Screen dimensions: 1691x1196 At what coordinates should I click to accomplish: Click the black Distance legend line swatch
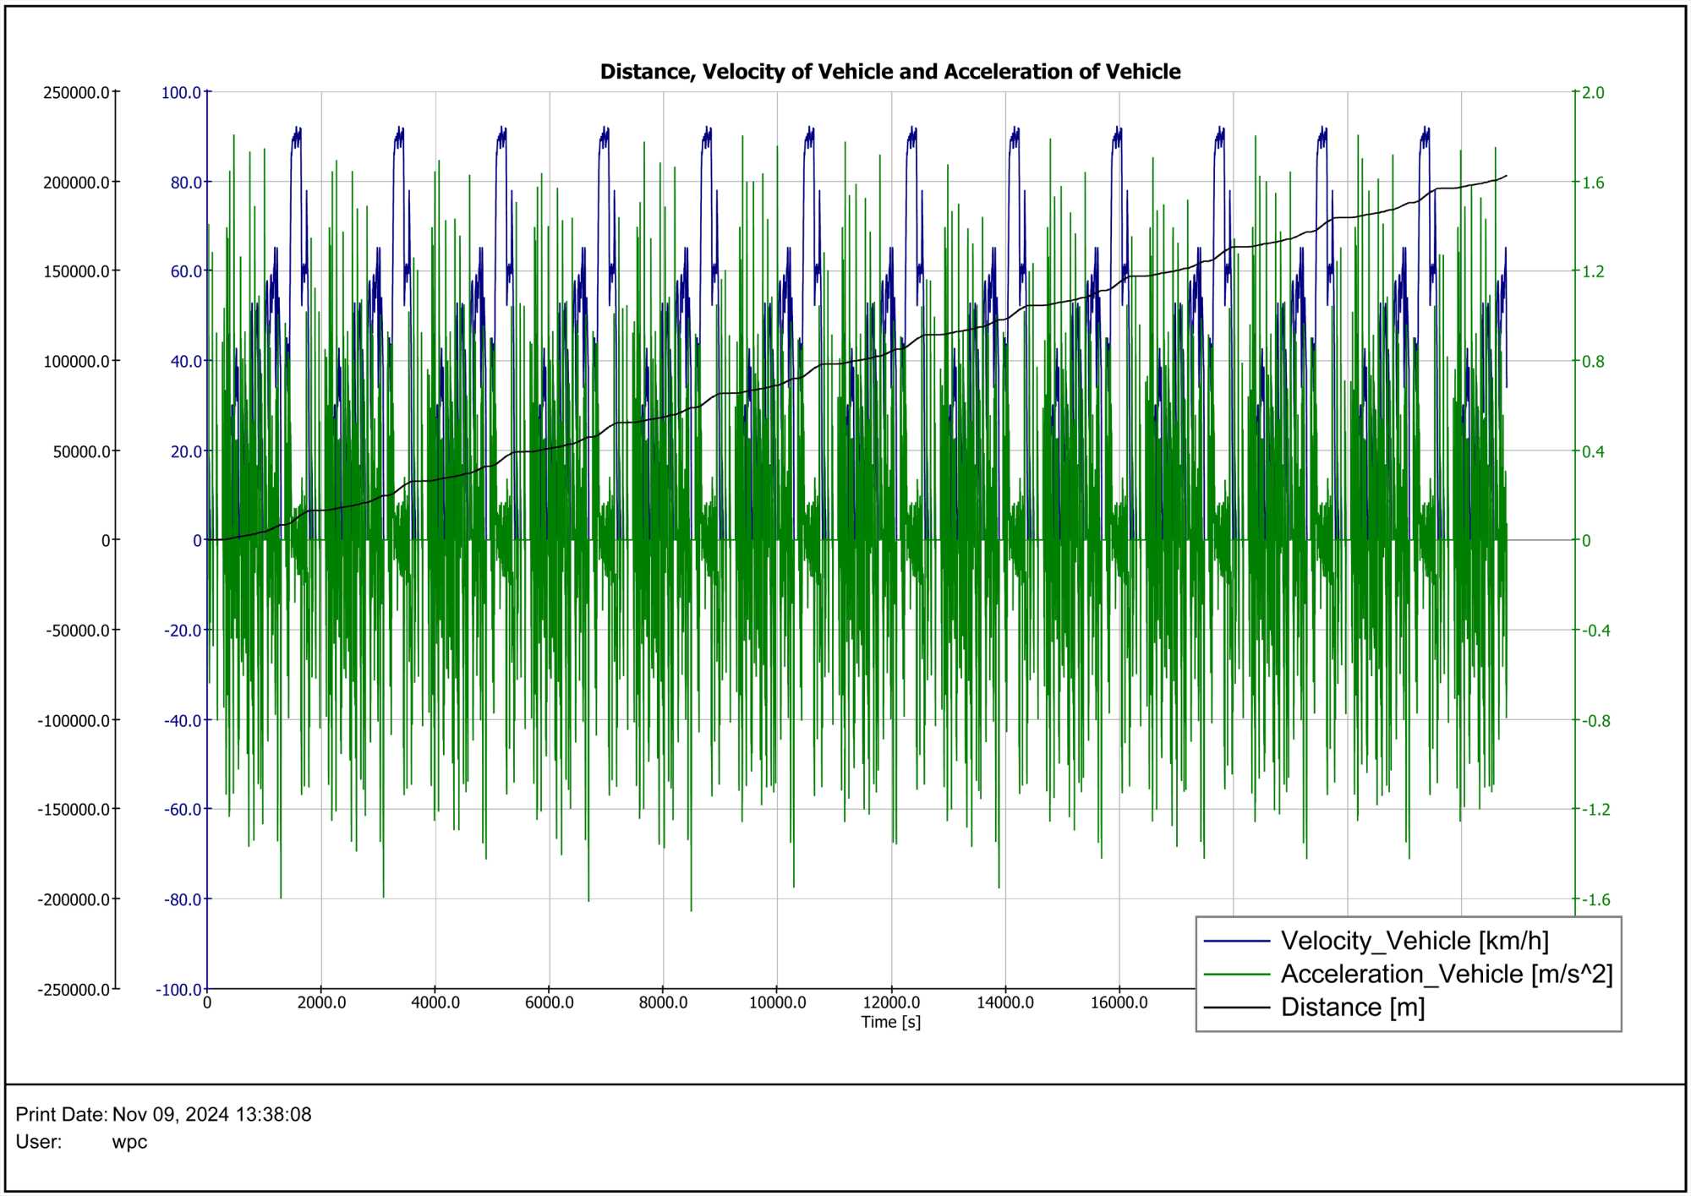point(1236,1008)
